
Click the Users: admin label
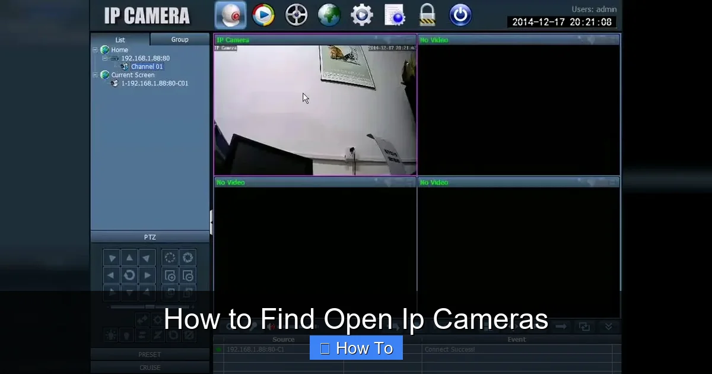tap(594, 9)
